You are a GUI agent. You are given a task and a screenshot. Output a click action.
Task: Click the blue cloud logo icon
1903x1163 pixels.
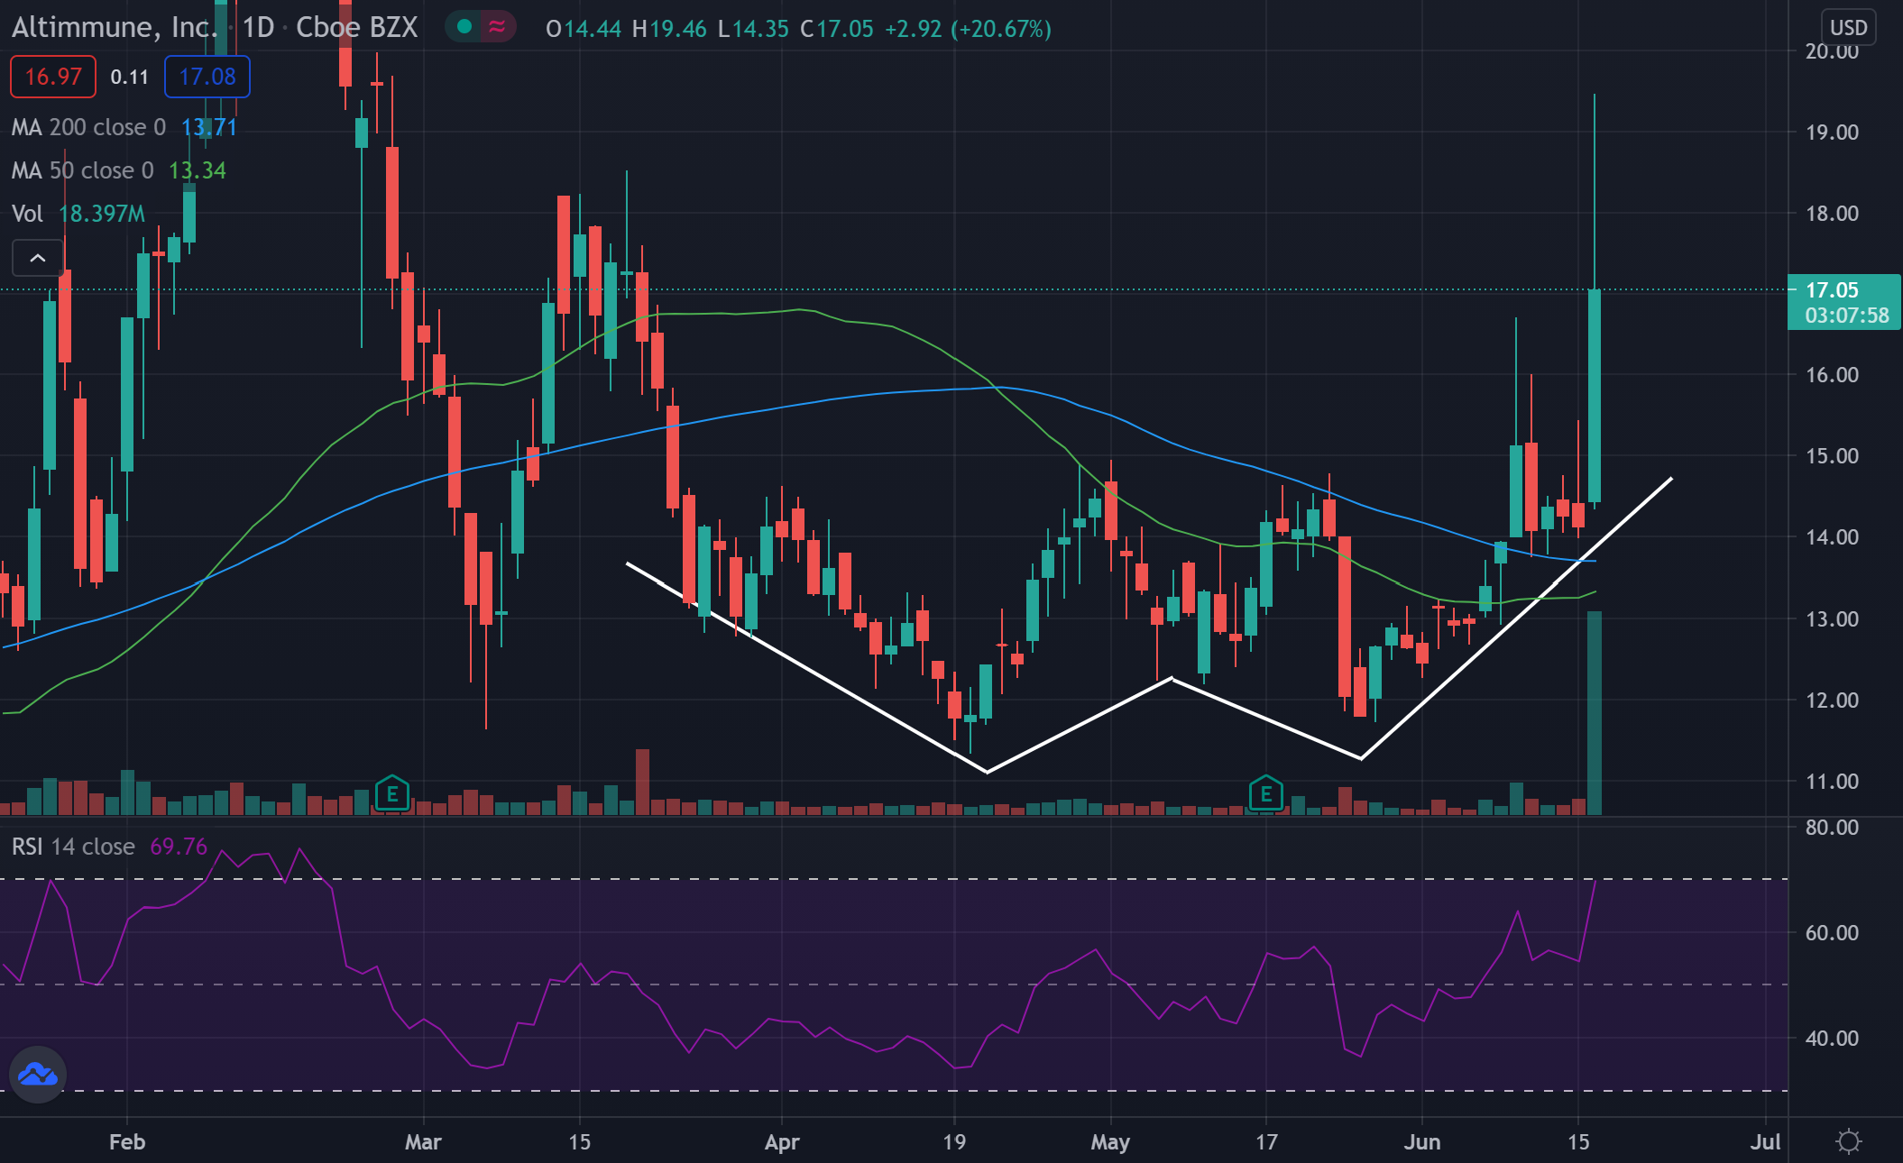point(38,1074)
